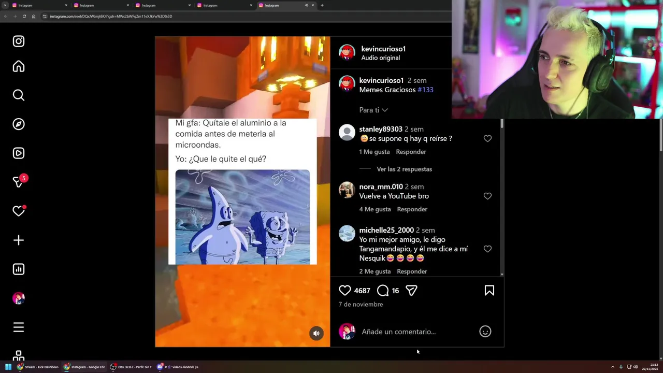Like michelle25_2000's comment
The image size is (663, 373).
(487, 249)
